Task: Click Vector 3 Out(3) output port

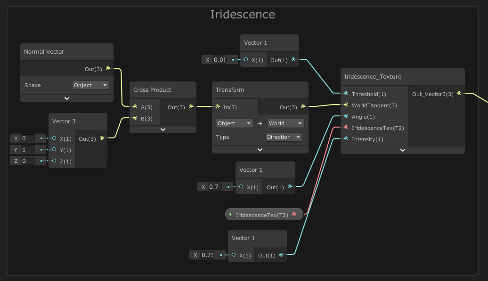Action: (102, 138)
